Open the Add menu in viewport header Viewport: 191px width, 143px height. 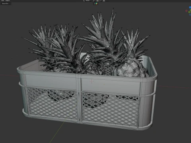click(3, 0)
